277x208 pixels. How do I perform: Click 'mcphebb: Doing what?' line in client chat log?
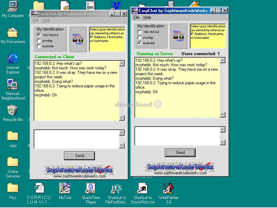54,81
